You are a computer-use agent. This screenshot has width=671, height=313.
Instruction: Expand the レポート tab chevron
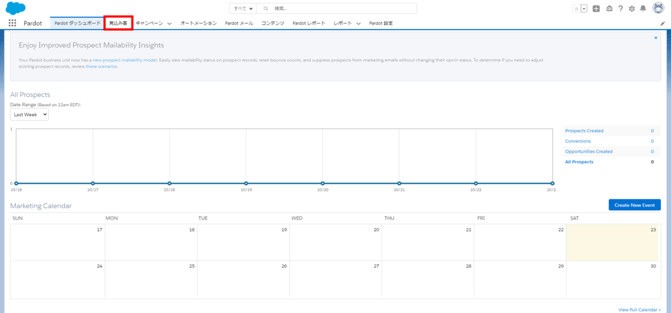(358, 23)
